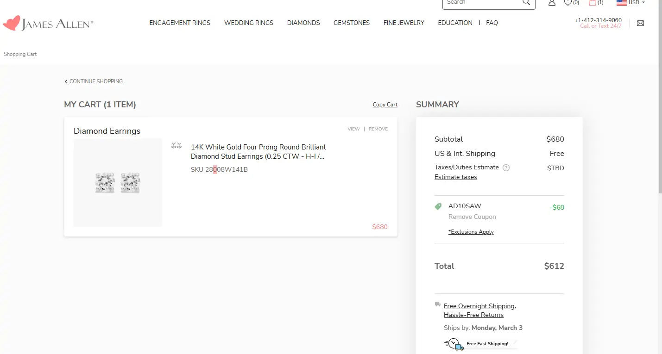Click the James Allen logo
This screenshot has height=354, width=662.
(48, 23)
